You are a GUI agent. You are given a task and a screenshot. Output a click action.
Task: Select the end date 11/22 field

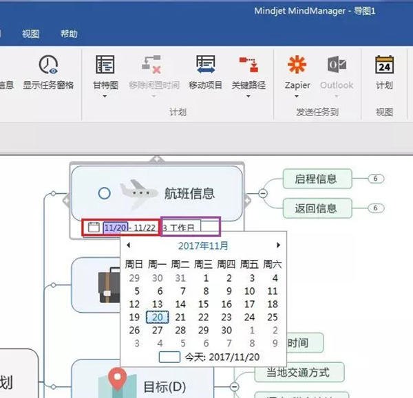point(145,228)
